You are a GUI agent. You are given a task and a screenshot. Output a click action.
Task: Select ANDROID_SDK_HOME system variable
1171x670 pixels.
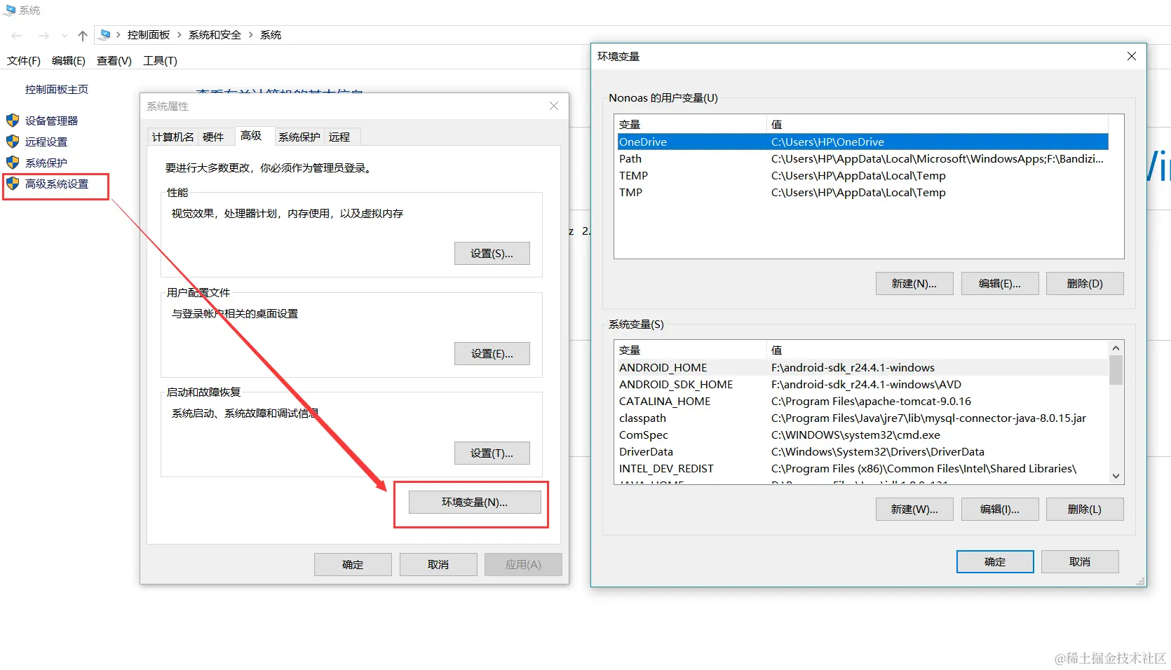[862, 384]
